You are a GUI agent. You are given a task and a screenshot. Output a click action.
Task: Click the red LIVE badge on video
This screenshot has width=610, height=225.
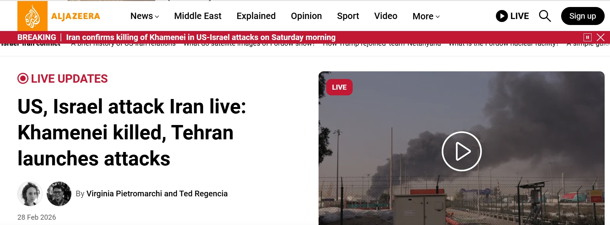coord(339,87)
